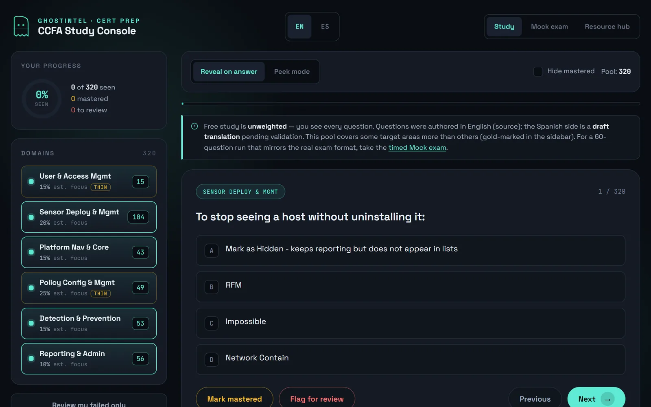Click the "0 of 320 seen" stat
The height and width of the screenshot is (407, 651).
[x=93, y=87]
